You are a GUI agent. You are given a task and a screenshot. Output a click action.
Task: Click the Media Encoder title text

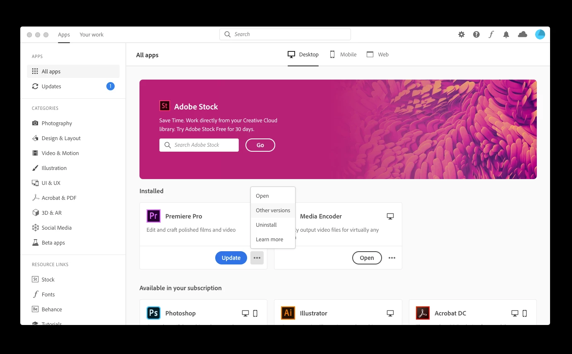pos(321,216)
